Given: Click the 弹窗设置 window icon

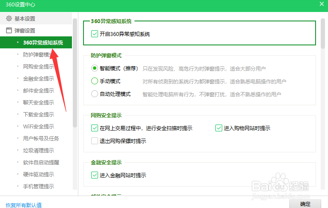Looking at the screenshot, I should tap(9, 30).
